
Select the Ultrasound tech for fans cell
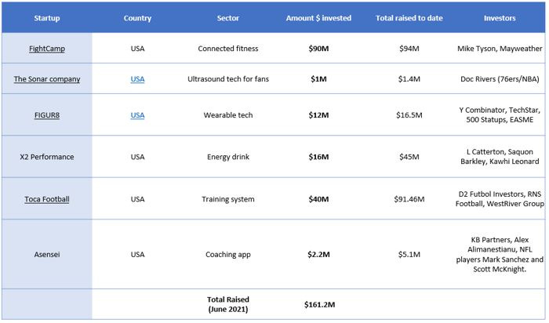[x=228, y=79]
